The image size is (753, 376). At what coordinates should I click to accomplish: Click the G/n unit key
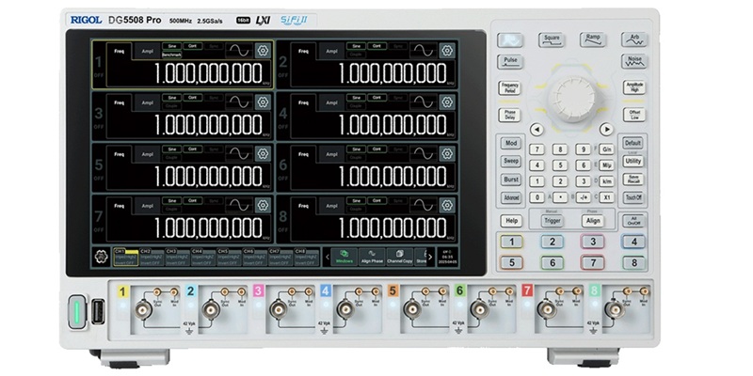click(606, 149)
